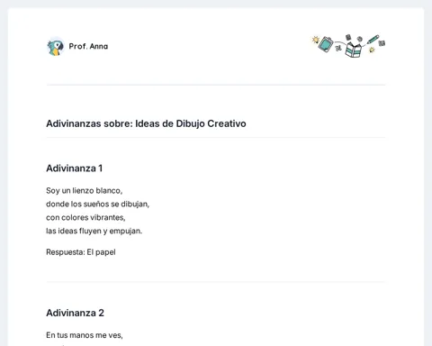The image size is (432, 346).
Task: Click the title "Adivinanzas sobre: Ideas de Dibujo Creativo"
Action: [146, 123]
